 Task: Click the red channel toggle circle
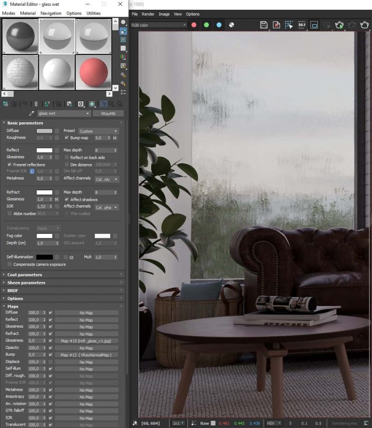click(x=194, y=25)
